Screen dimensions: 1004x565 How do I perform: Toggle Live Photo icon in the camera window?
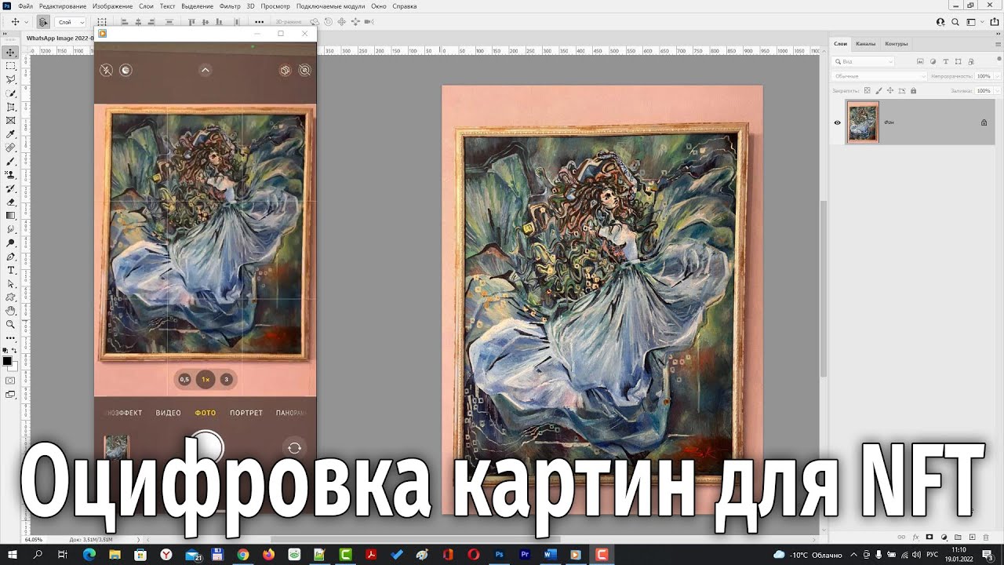pyautogui.click(x=304, y=70)
